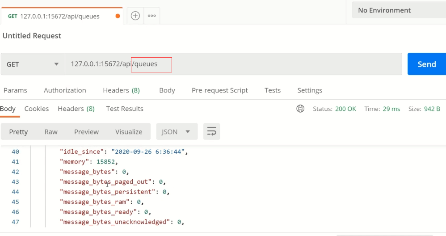446x236 pixels.
Task: Click the "message_bytes_persistent" key
Action: coord(108,192)
